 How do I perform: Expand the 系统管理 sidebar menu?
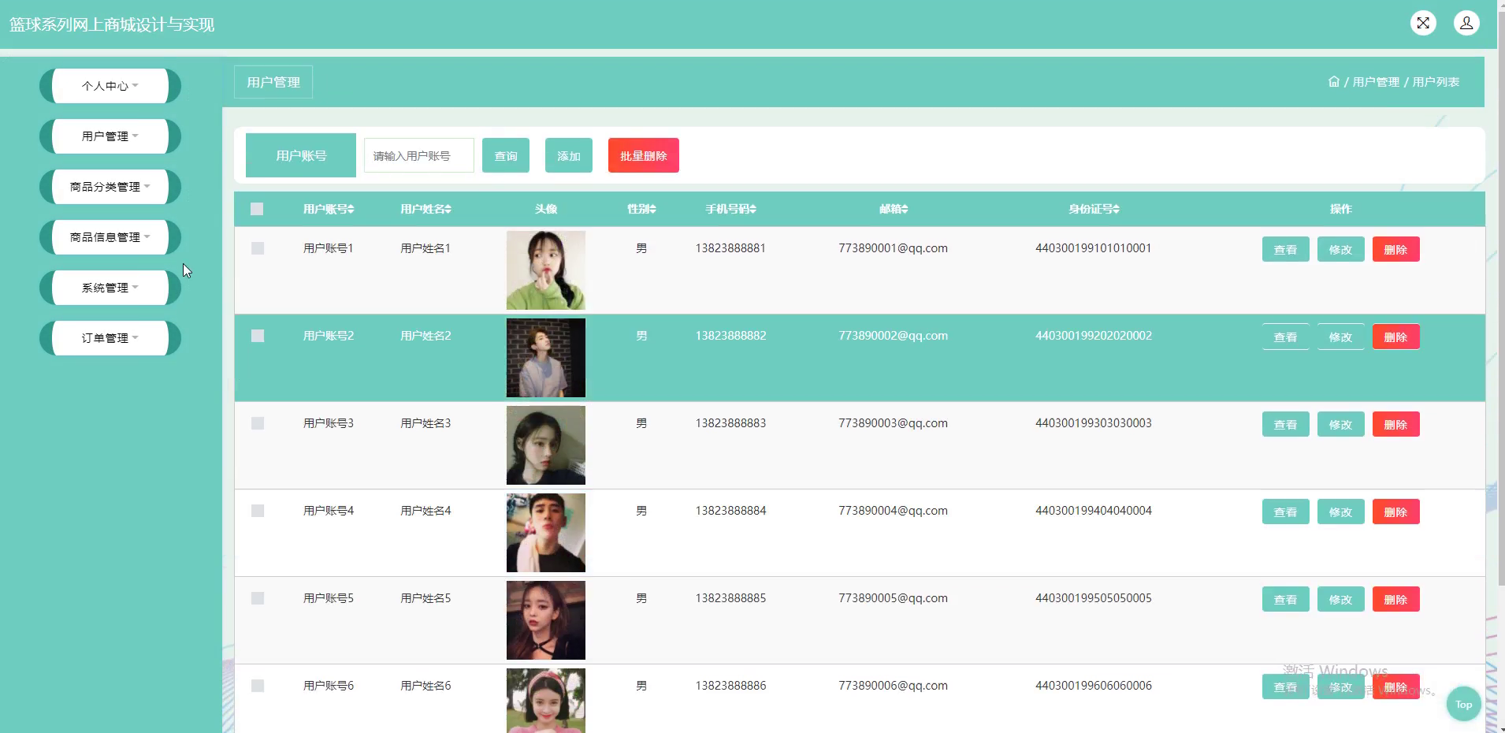(x=110, y=288)
